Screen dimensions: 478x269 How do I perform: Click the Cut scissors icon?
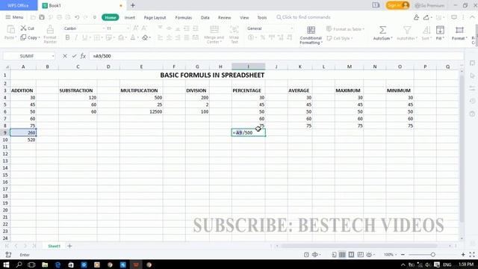(x=23, y=28)
